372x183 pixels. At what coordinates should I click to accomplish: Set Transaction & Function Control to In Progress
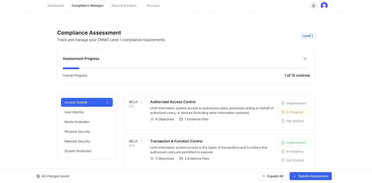[294, 152]
